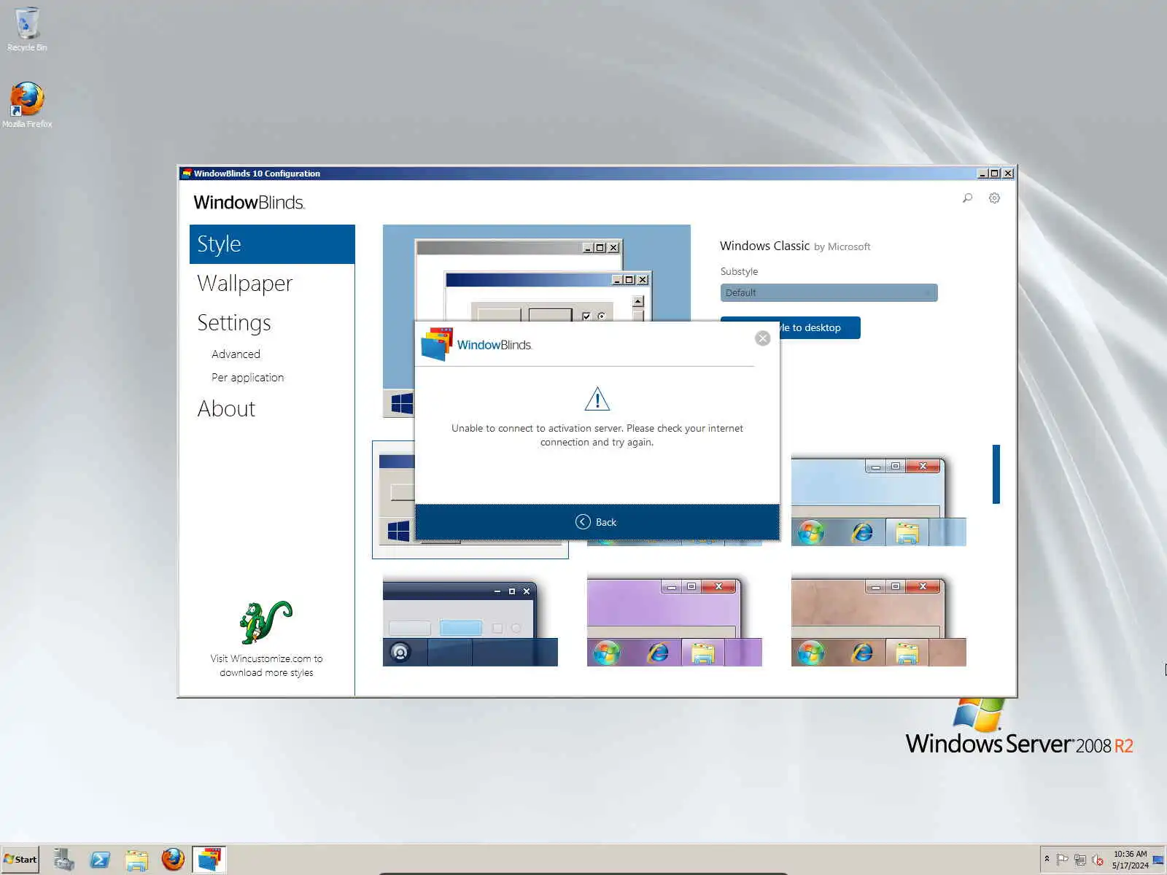Image resolution: width=1167 pixels, height=875 pixels.
Task: Open Mozilla Firefox desktop shortcut
Action: 27,105
